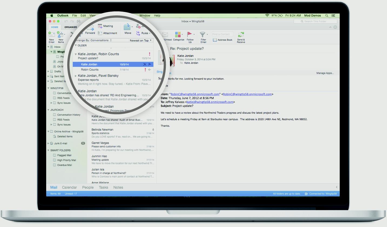387x227 pixels.
Task: Switch to the Calendar view
Action: pos(69,187)
